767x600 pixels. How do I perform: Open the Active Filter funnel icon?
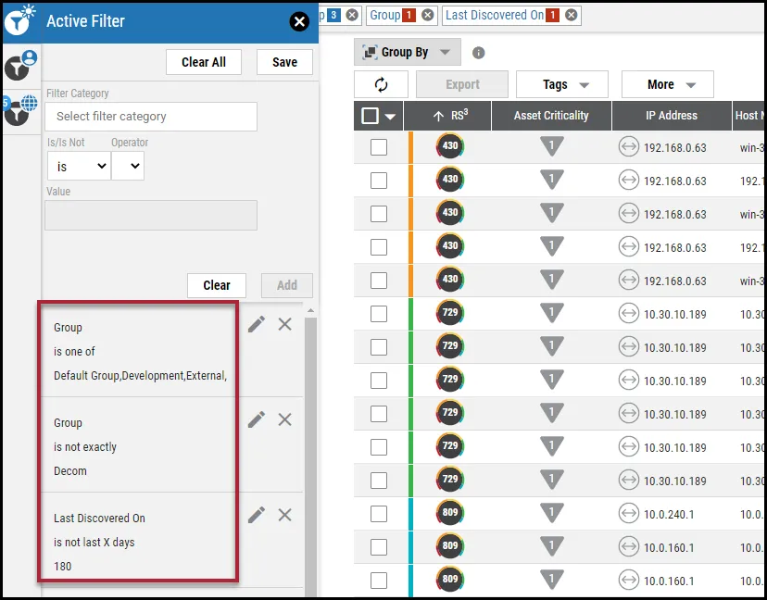(x=19, y=20)
